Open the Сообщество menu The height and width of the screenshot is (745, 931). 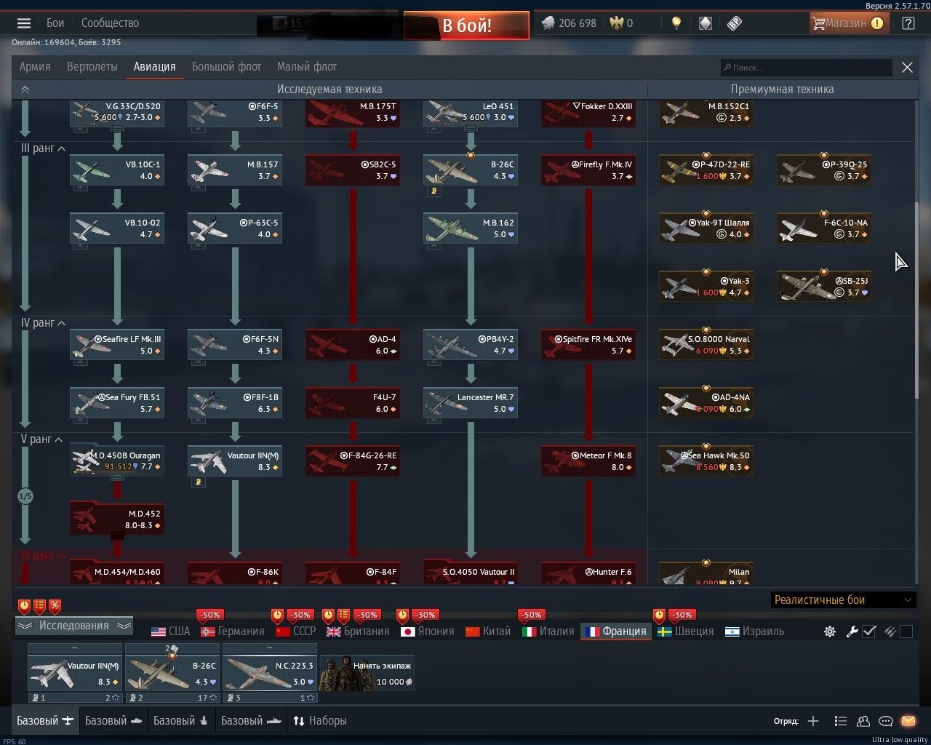(x=110, y=23)
